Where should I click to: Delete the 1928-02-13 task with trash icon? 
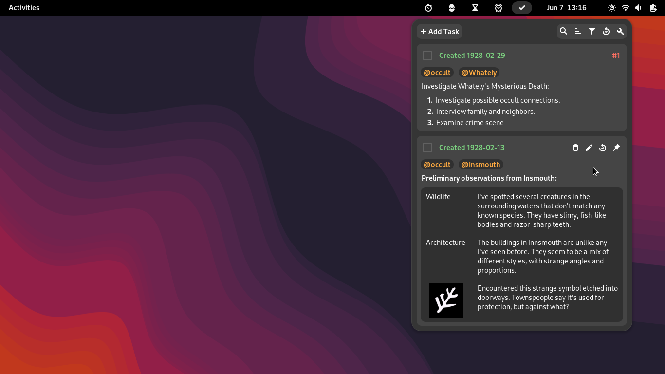point(575,148)
